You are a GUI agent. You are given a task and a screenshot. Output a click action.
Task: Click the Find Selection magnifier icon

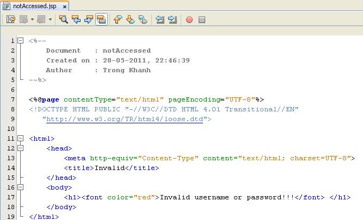pos(63,20)
